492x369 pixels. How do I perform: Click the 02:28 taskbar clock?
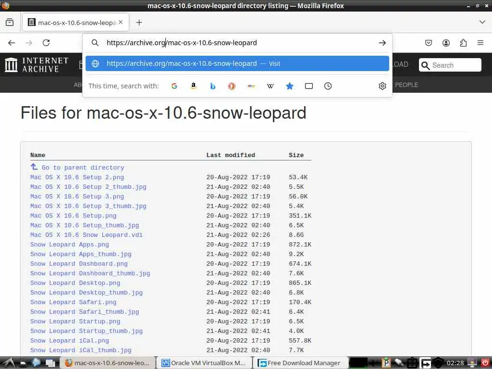coord(455,363)
